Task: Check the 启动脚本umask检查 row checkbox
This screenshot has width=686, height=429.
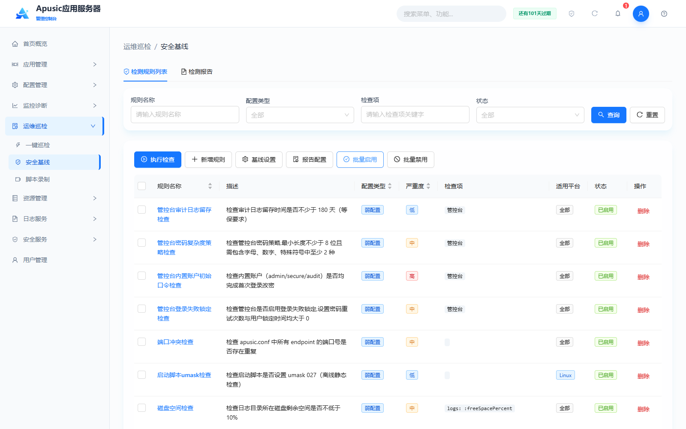Action: point(142,375)
